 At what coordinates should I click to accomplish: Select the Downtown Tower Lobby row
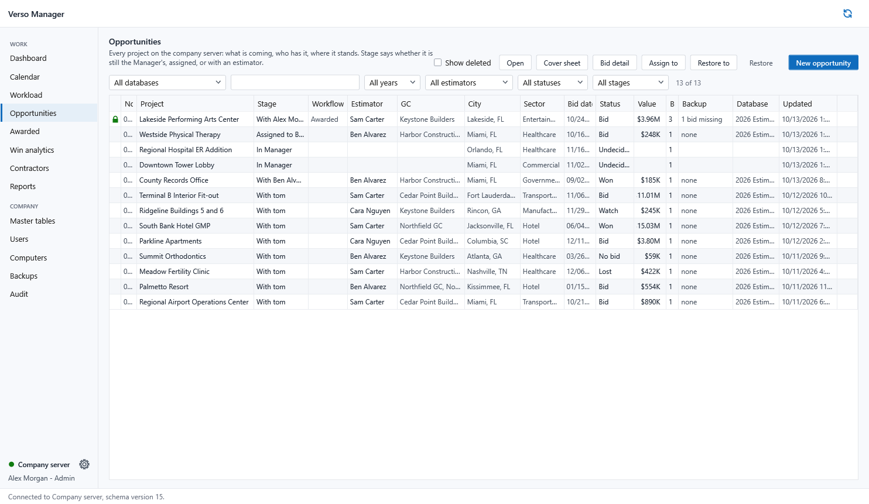coord(484,165)
